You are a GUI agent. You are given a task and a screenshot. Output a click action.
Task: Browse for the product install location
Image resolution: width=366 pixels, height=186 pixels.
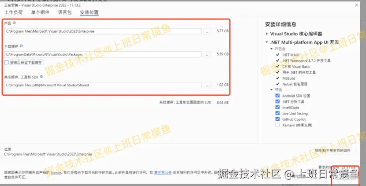click(x=207, y=31)
